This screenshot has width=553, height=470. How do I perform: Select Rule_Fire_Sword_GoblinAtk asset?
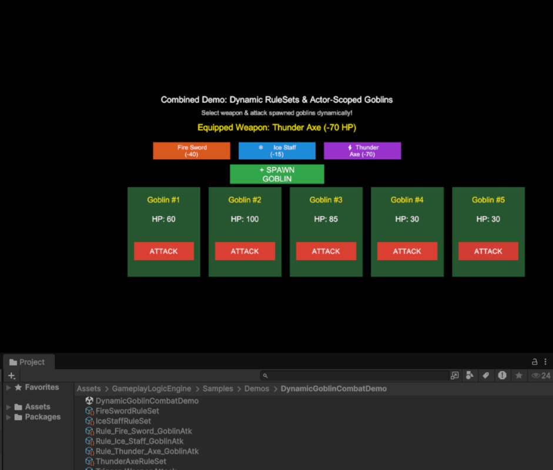tap(144, 431)
